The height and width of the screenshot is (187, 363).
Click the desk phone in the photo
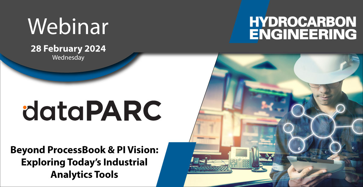pos(243,159)
